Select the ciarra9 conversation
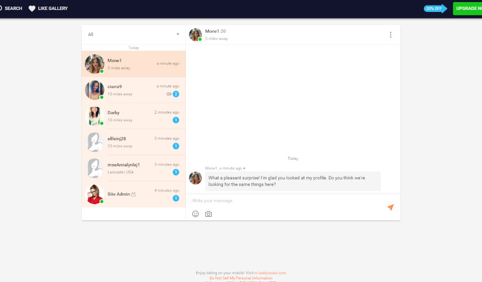This screenshot has width=482, height=282. pos(133,90)
